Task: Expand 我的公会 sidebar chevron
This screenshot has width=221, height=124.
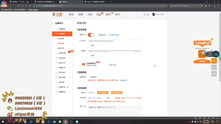Action: point(70,63)
